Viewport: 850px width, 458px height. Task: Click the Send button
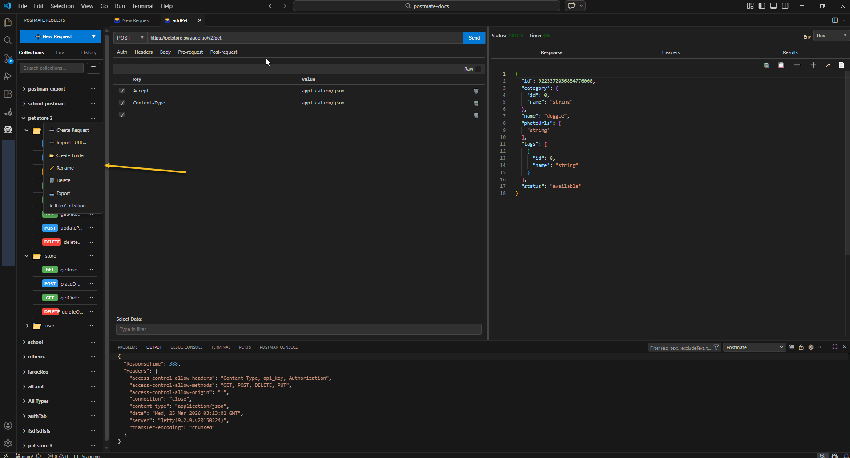point(474,38)
